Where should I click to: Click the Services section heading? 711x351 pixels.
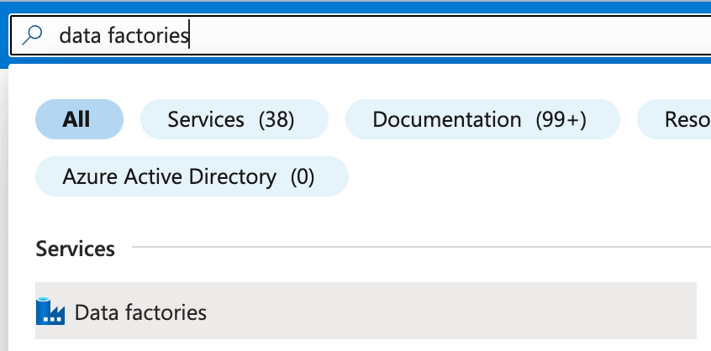point(76,249)
